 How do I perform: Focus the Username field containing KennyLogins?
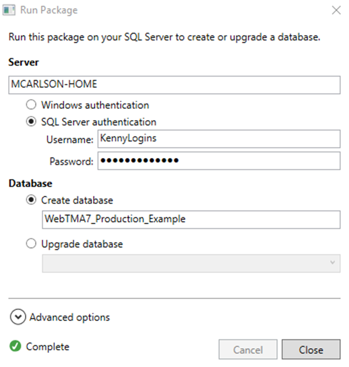coord(219,139)
